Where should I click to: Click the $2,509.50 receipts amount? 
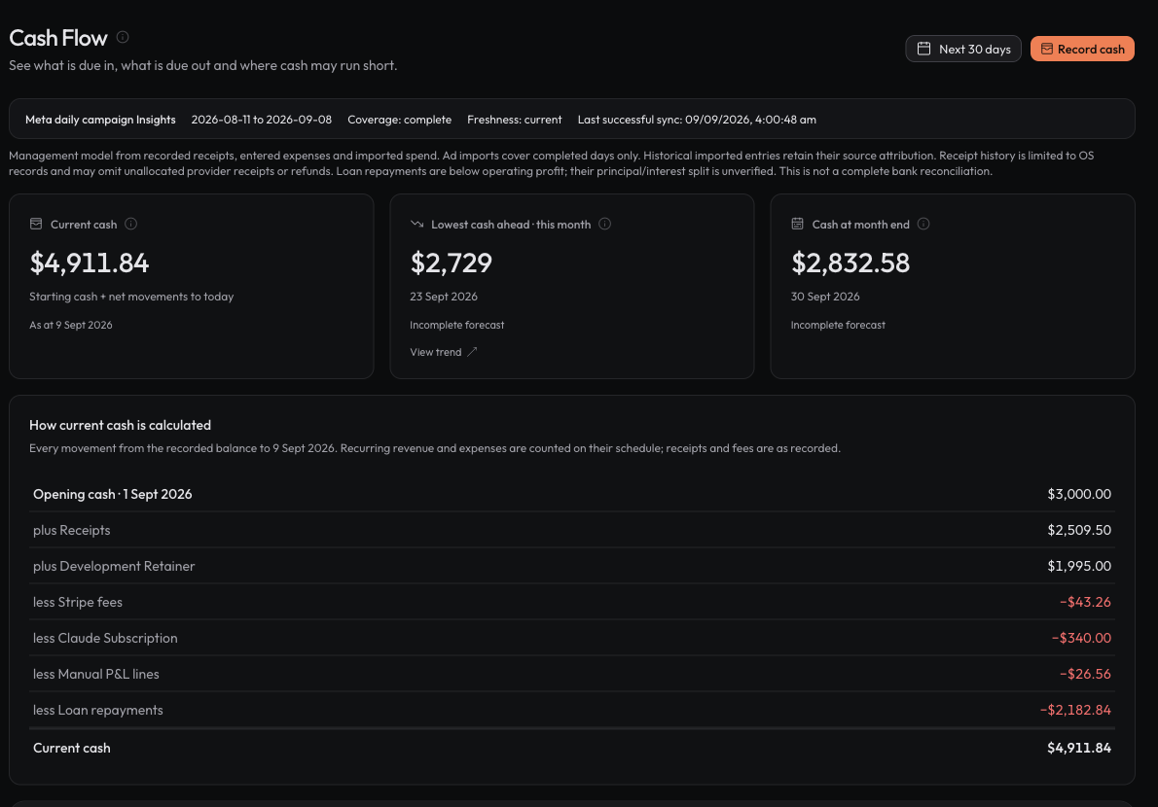[x=1079, y=530]
